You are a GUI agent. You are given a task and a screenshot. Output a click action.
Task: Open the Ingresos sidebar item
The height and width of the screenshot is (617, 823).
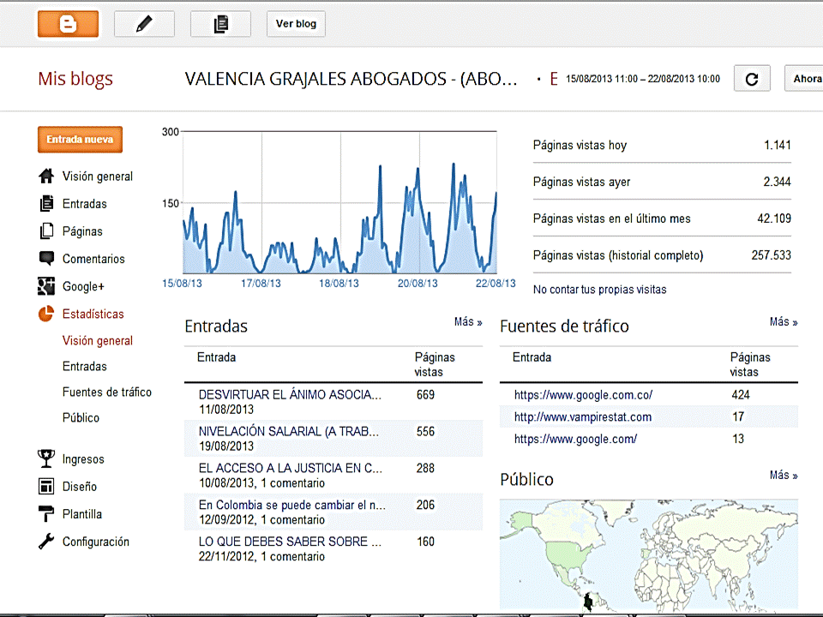tap(83, 459)
